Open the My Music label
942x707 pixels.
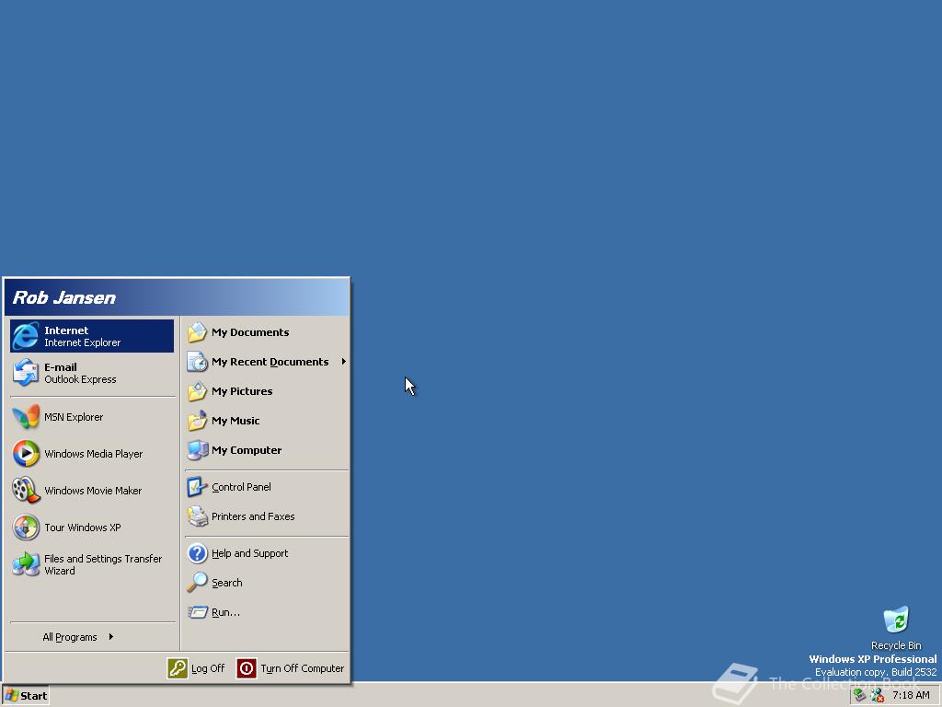point(235,421)
